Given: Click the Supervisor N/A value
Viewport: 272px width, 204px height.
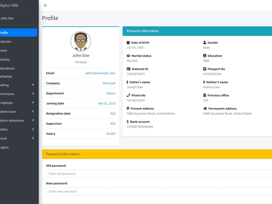Looking at the screenshot, I should pyautogui.click(x=113, y=123).
